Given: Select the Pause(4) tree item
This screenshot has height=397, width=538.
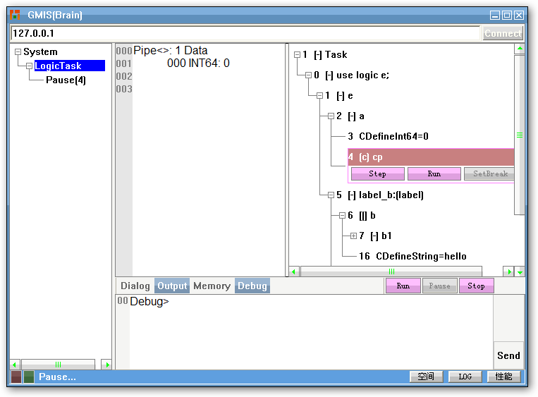Looking at the screenshot, I should tap(66, 80).
